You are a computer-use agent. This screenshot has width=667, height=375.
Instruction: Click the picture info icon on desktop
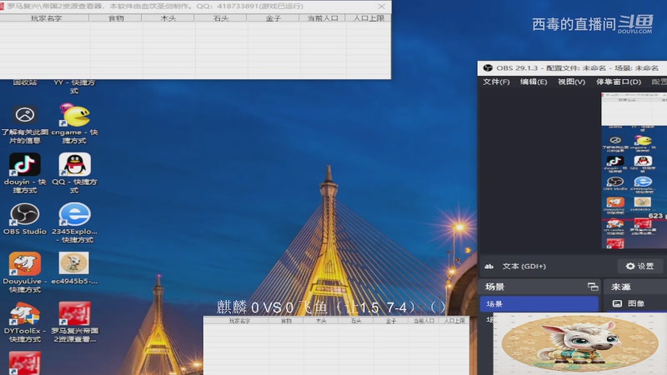click(x=24, y=116)
